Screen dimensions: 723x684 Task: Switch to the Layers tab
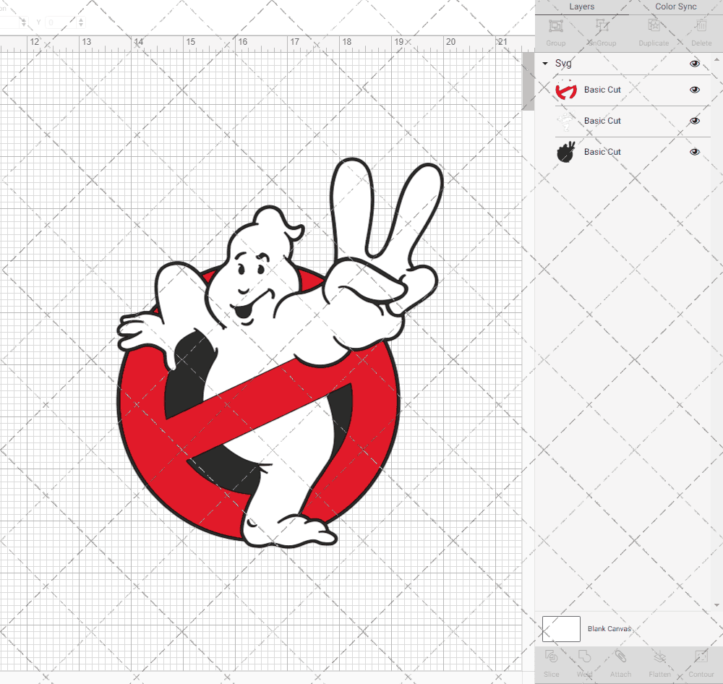[581, 7]
